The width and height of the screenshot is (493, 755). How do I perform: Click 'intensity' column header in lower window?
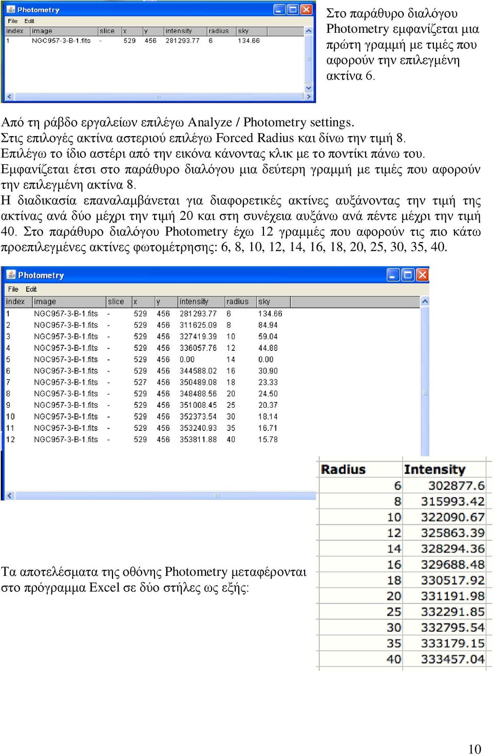click(201, 301)
